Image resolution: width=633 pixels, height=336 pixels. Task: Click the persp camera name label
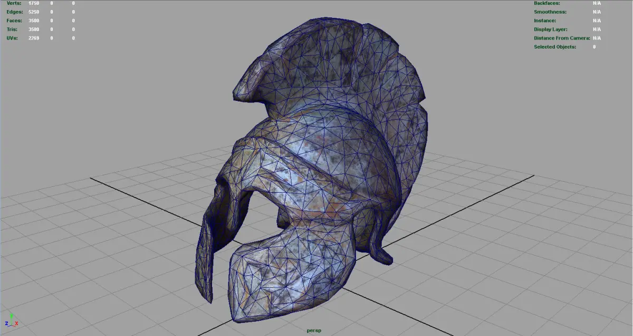point(314,331)
